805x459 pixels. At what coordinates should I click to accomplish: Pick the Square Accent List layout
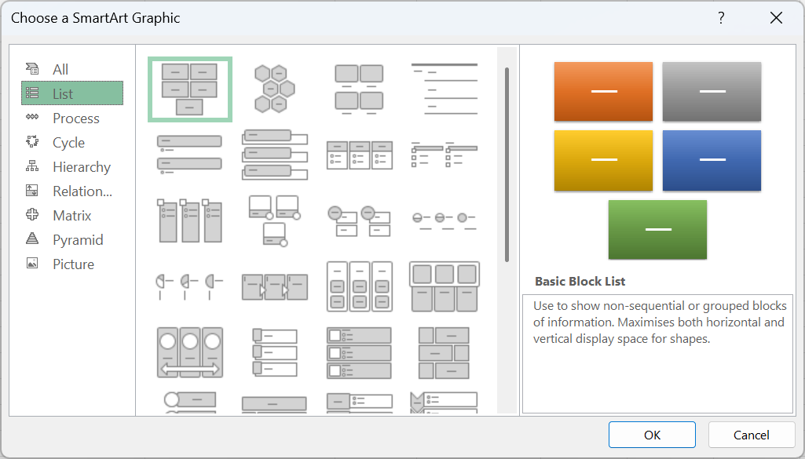pyautogui.click(x=444, y=155)
